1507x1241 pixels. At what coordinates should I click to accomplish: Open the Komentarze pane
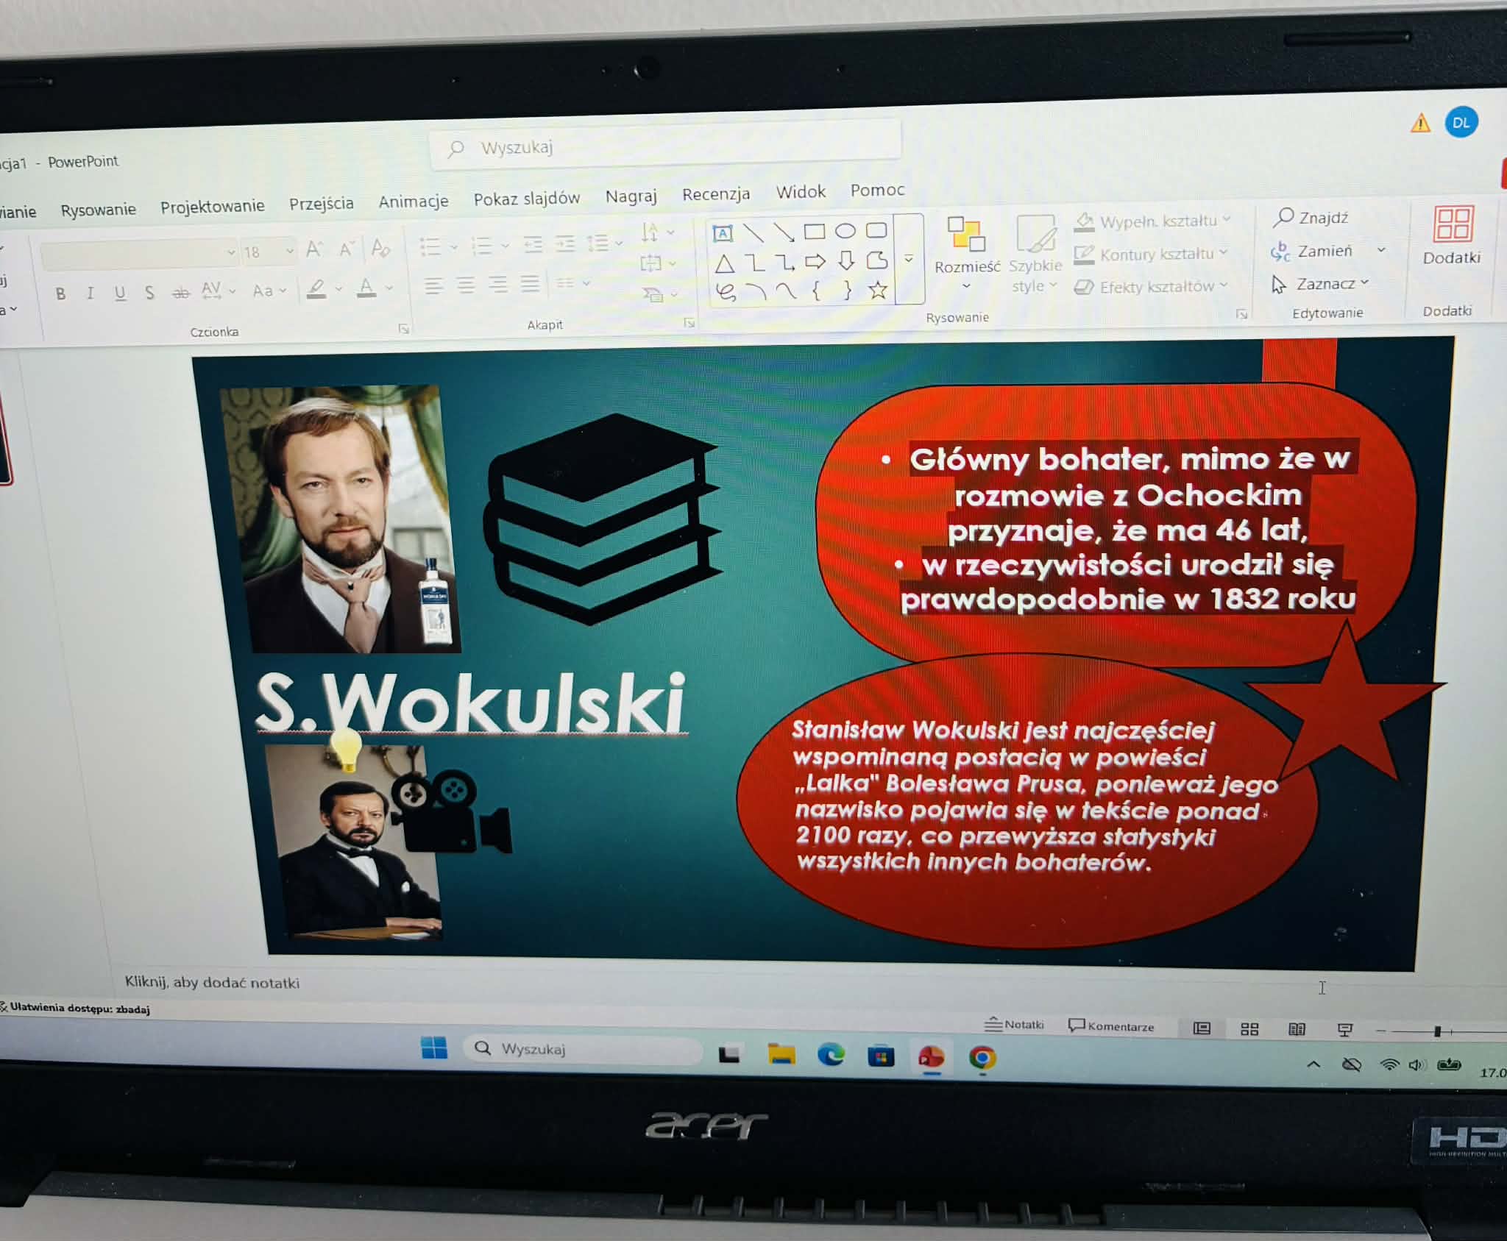(1111, 1026)
